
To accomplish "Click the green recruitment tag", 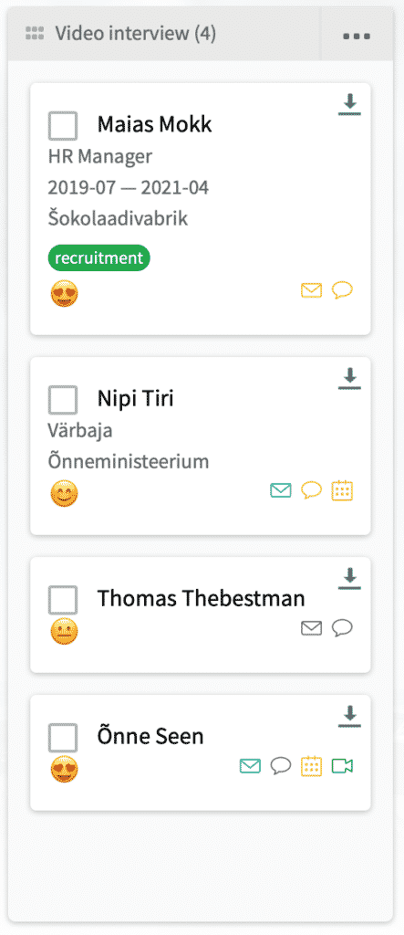I will (98, 257).
